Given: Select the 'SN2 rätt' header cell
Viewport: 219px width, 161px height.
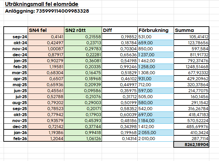Looking at the screenshot, I should (x=83, y=30).
